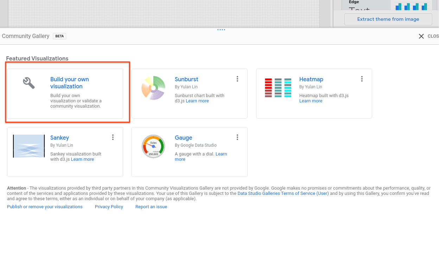This screenshot has height=273, width=440.
Task: Click Learn more under Sankey
Action: coord(82,159)
